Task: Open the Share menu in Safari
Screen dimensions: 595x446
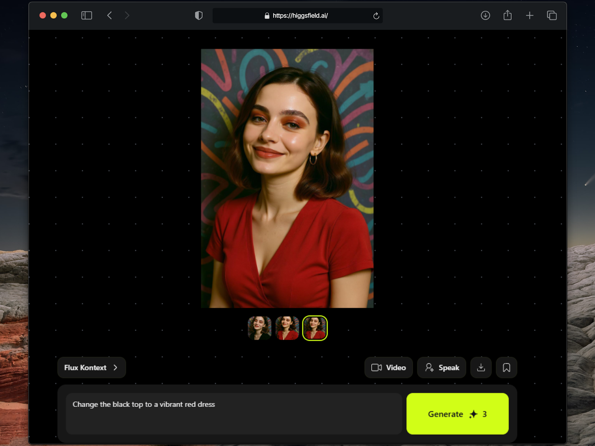Action: click(x=507, y=15)
